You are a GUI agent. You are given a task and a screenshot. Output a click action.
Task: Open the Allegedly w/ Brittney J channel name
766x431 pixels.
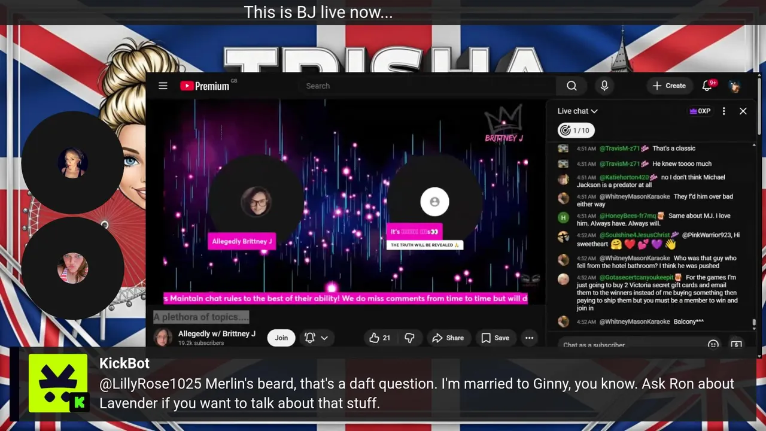point(217,333)
